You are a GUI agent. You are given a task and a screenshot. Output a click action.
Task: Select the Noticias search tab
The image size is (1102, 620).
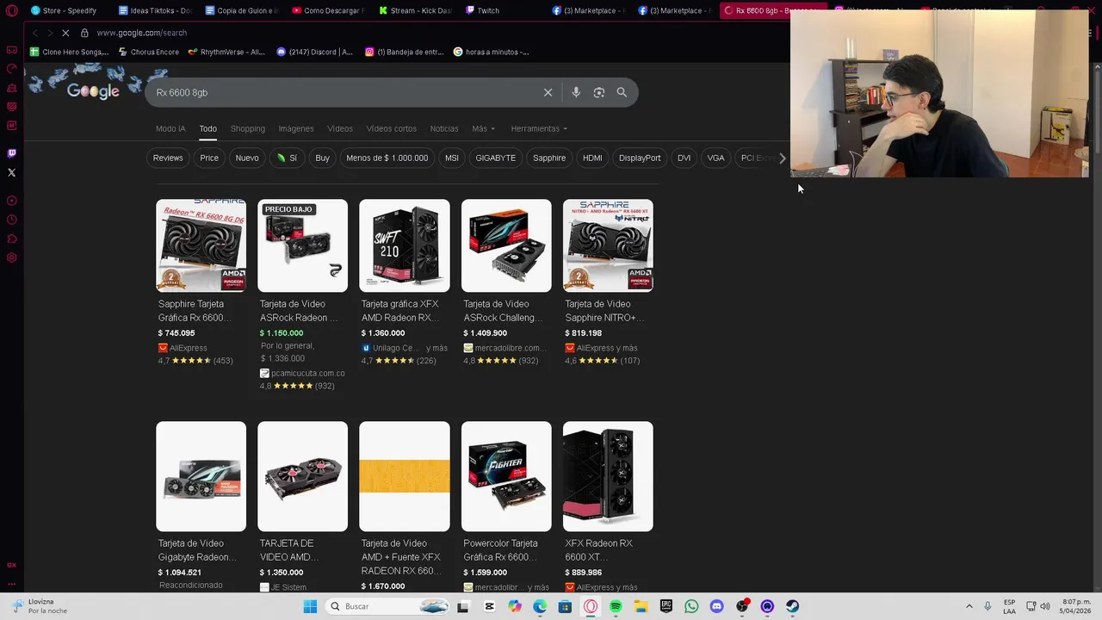444,128
